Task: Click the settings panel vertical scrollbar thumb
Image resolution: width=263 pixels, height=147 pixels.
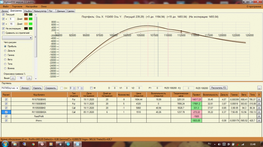Action: tap(36, 37)
